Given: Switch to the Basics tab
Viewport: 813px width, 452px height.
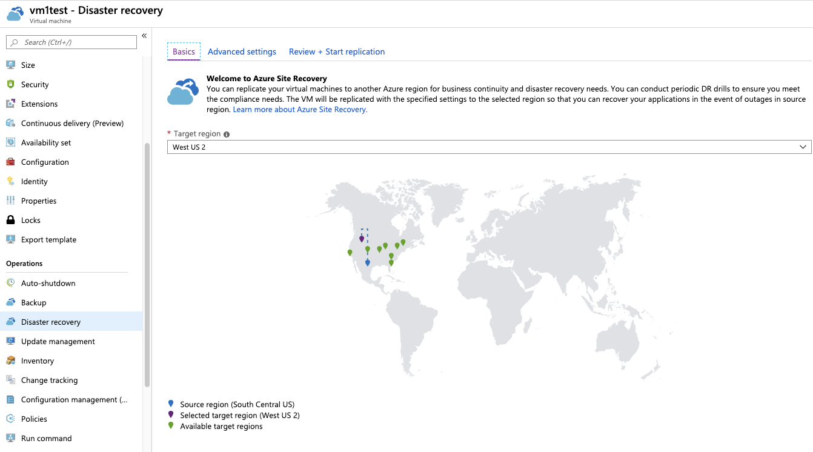Looking at the screenshot, I should 184,52.
